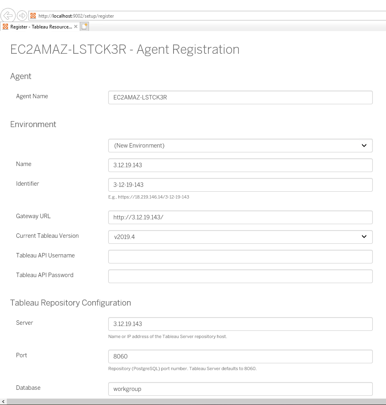Close the Register - Tableau Resource tab
The image size is (386, 405).
click(76, 27)
